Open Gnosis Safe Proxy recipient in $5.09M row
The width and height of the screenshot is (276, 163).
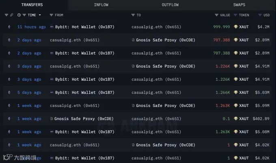[x=166, y=106]
